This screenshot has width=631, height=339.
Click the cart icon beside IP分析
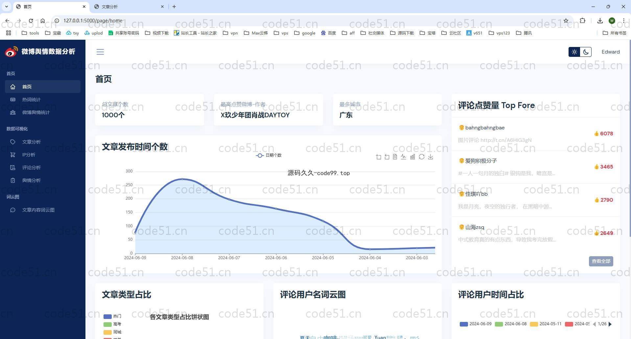13,155
